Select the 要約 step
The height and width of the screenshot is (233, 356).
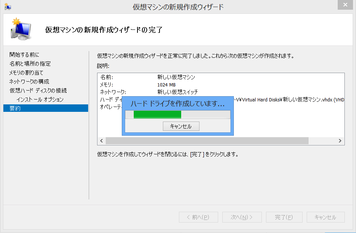46,108
